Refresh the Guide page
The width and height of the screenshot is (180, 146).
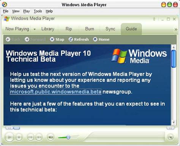click(79, 39)
